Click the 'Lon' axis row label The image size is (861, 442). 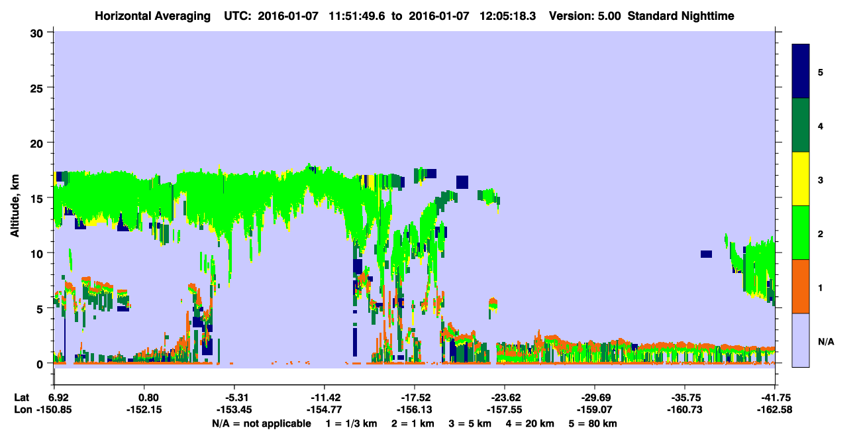(x=23, y=410)
